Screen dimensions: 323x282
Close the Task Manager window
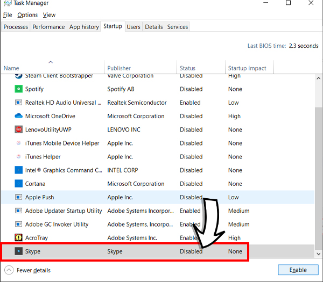pos(311,3)
